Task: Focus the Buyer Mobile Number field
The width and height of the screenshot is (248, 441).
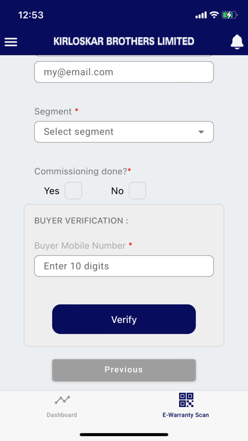Action: click(124, 266)
